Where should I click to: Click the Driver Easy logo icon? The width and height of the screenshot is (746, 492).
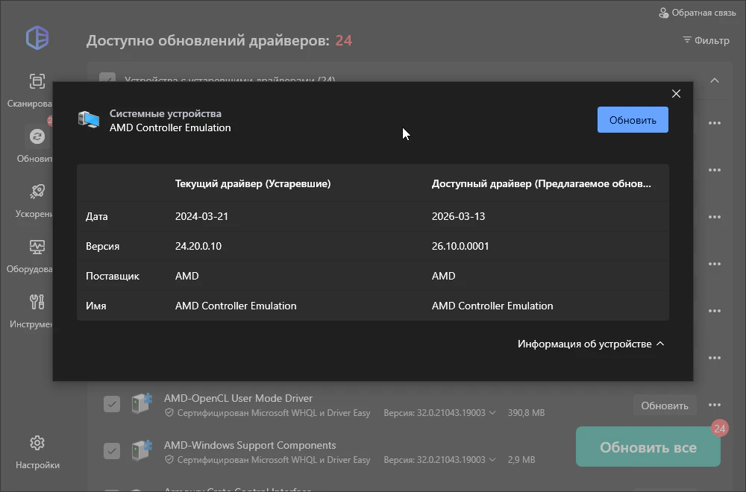pos(37,37)
